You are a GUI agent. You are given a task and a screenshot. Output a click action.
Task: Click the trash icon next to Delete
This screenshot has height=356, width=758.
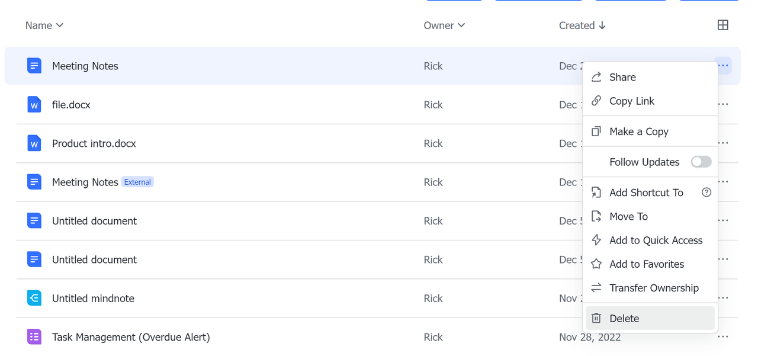coord(596,319)
